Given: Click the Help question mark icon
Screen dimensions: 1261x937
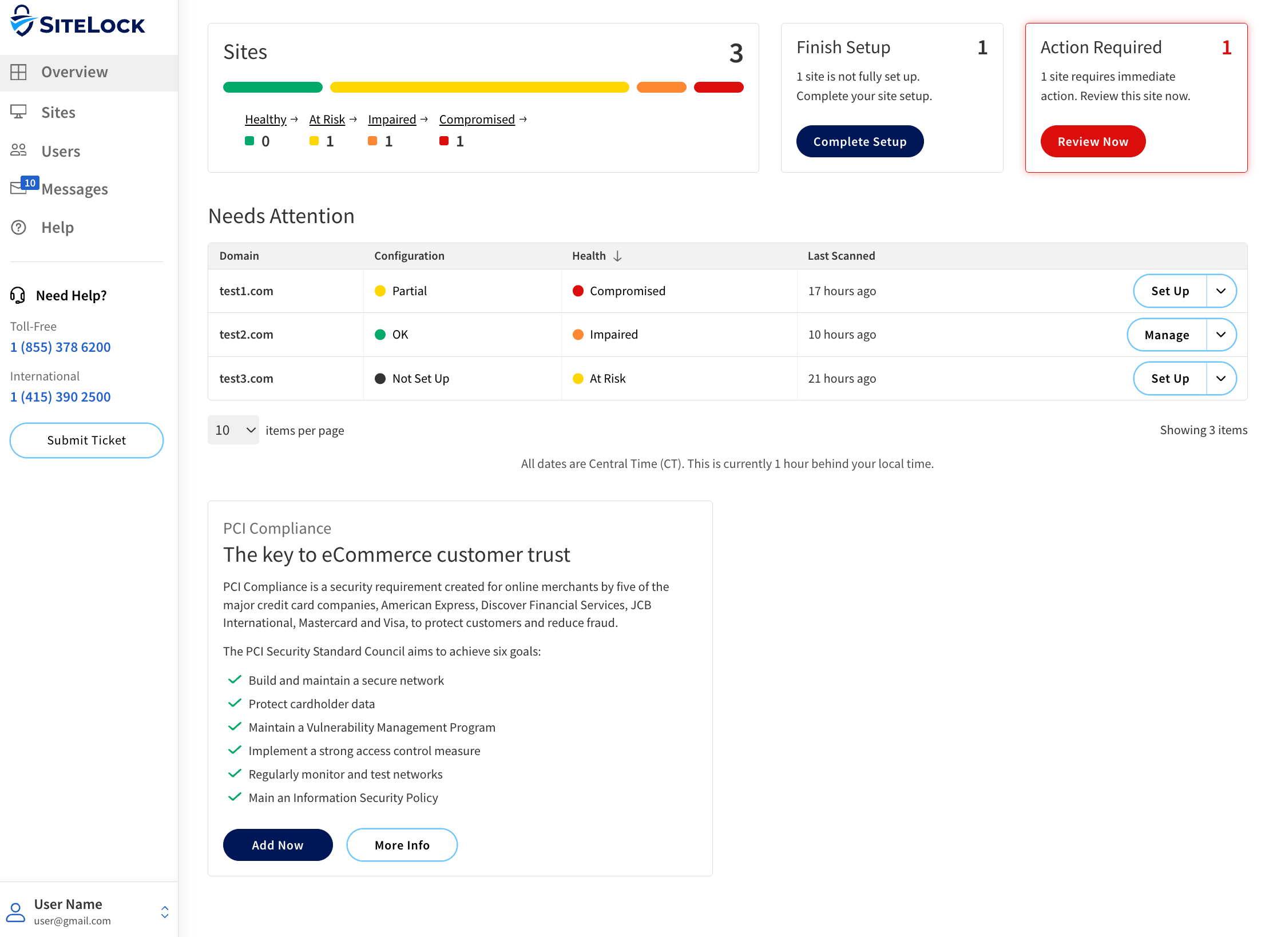Looking at the screenshot, I should click(x=18, y=227).
